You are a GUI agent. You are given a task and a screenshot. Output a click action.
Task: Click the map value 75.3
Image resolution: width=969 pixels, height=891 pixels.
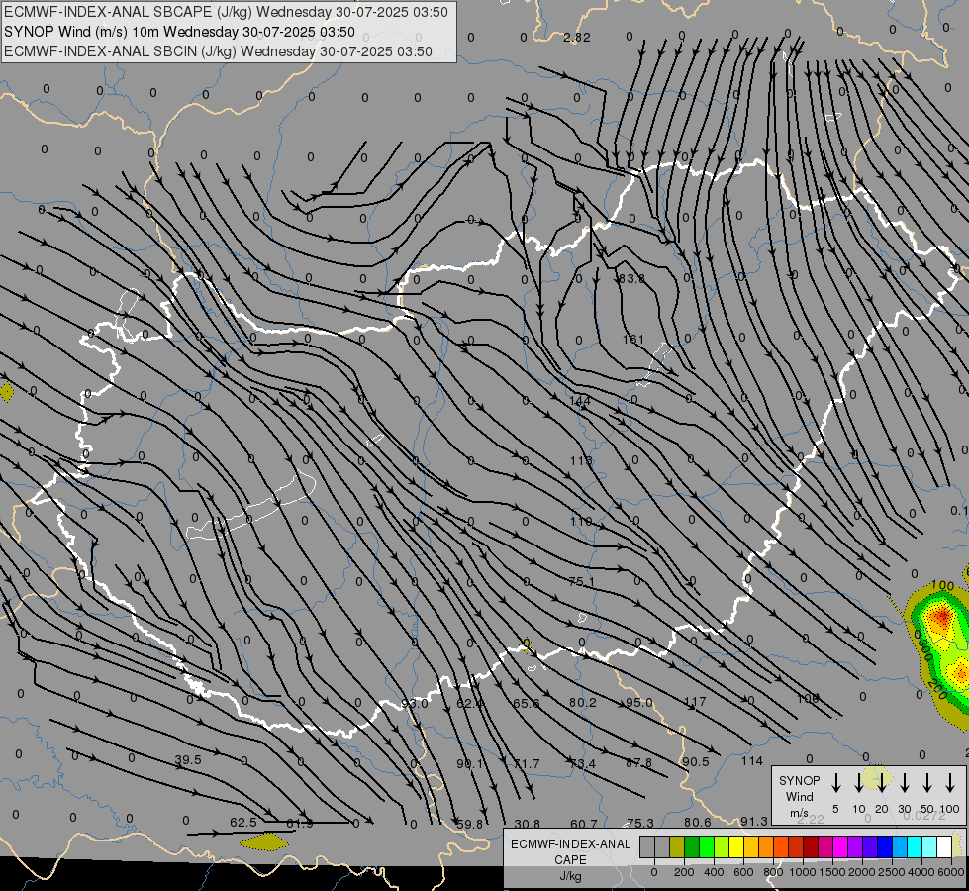(x=640, y=823)
